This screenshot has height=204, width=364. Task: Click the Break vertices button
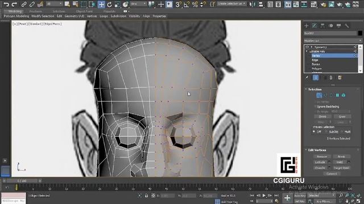(341, 156)
